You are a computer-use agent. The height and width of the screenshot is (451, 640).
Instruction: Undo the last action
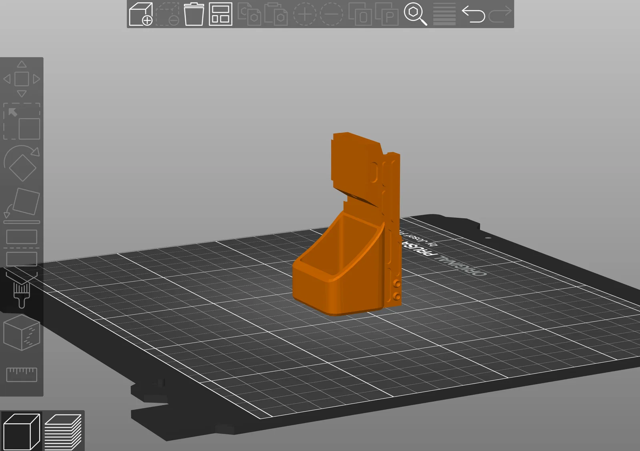click(x=474, y=14)
